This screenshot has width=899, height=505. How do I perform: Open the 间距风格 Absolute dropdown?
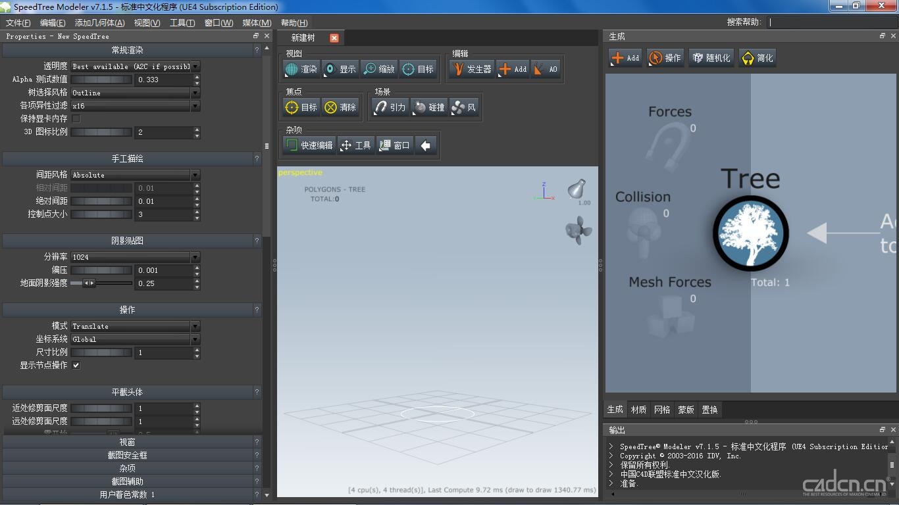coord(135,175)
